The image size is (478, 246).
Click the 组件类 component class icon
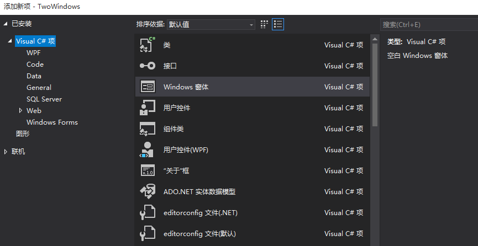click(x=148, y=129)
